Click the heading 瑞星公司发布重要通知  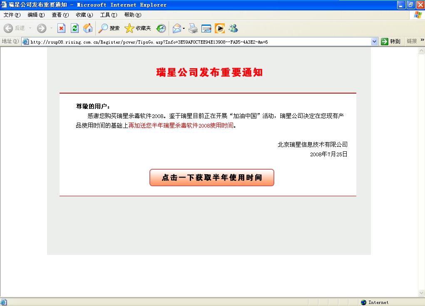coord(209,72)
